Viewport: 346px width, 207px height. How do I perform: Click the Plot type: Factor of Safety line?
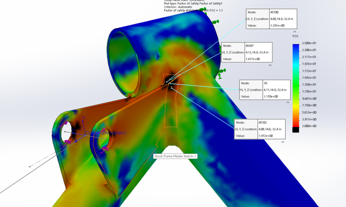point(193,4)
